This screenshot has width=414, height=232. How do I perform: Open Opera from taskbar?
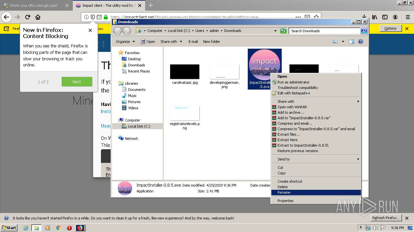click(69, 228)
